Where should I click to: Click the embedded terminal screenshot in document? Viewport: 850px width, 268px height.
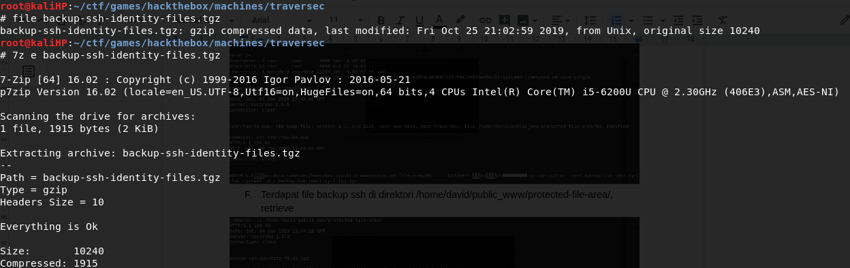pos(435,113)
